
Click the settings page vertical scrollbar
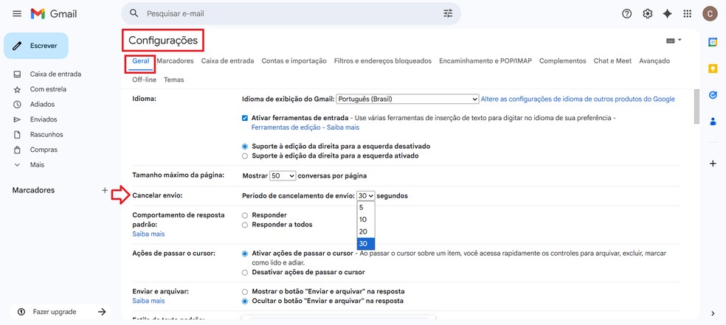(696, 107)
